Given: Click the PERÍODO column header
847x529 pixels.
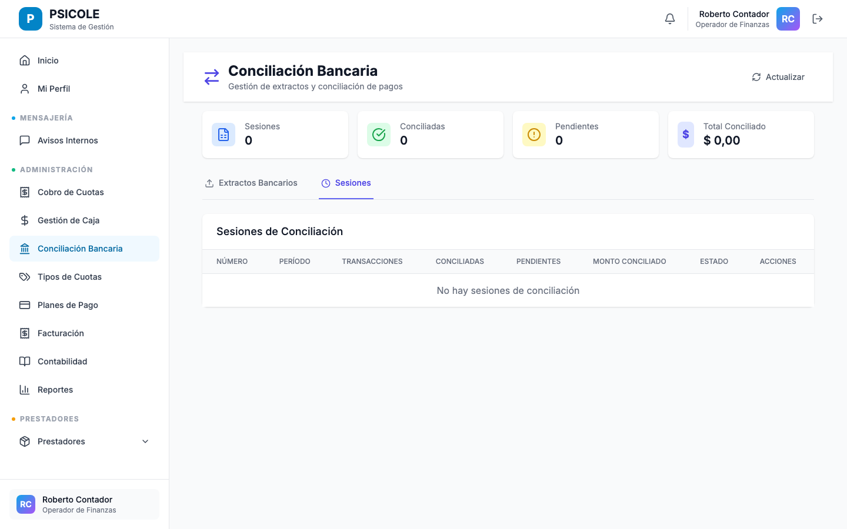Looking at the screenshot, I should pyautogui.click(x=295, y=262).
